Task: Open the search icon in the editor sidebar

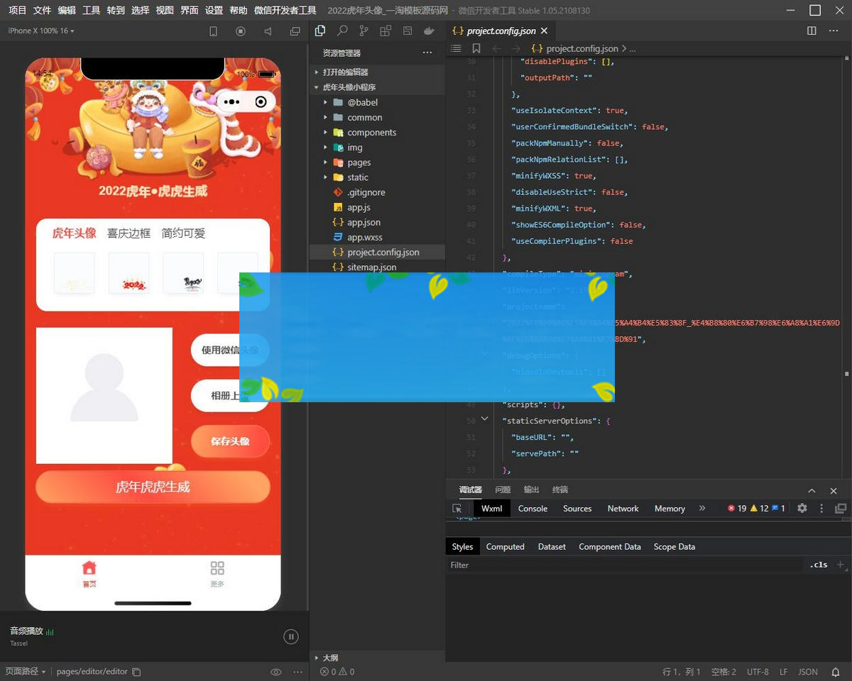Action: (x=342, y=31)
